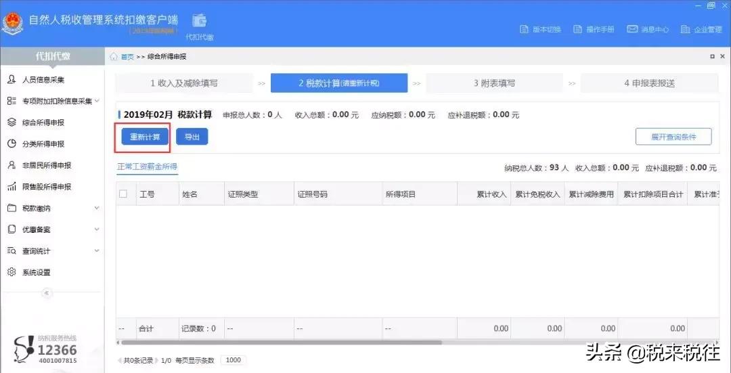Open the 代扣代缴 wallet module in header
This screenshot has width=731, height=373.
(x=200, y=26)
